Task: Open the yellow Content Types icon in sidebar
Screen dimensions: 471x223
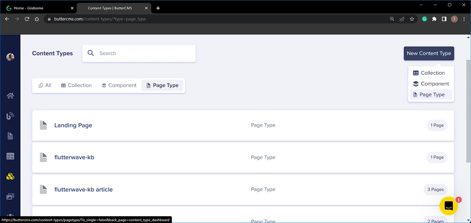Action: [10, 176]
